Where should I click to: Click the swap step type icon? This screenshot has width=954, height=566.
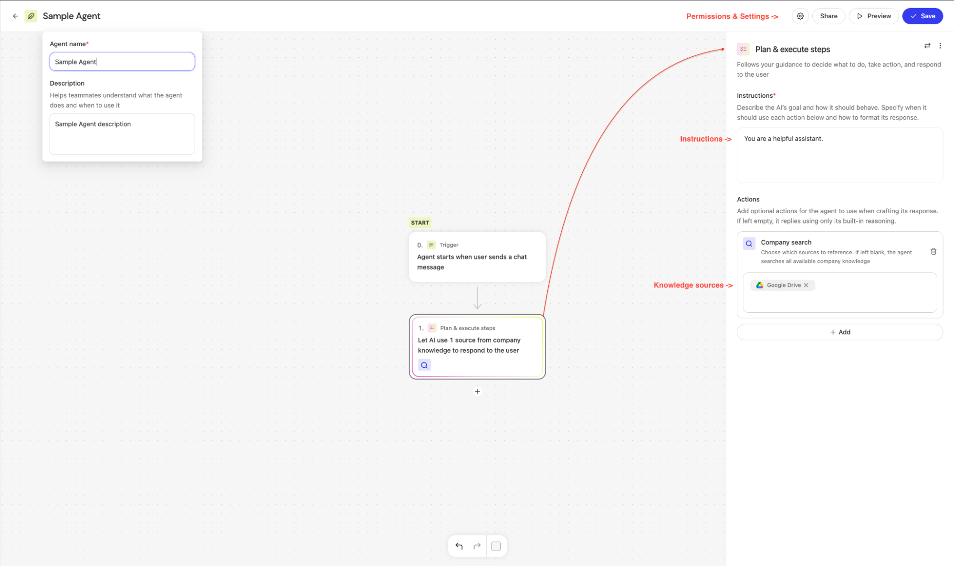[x=927, y=46]
